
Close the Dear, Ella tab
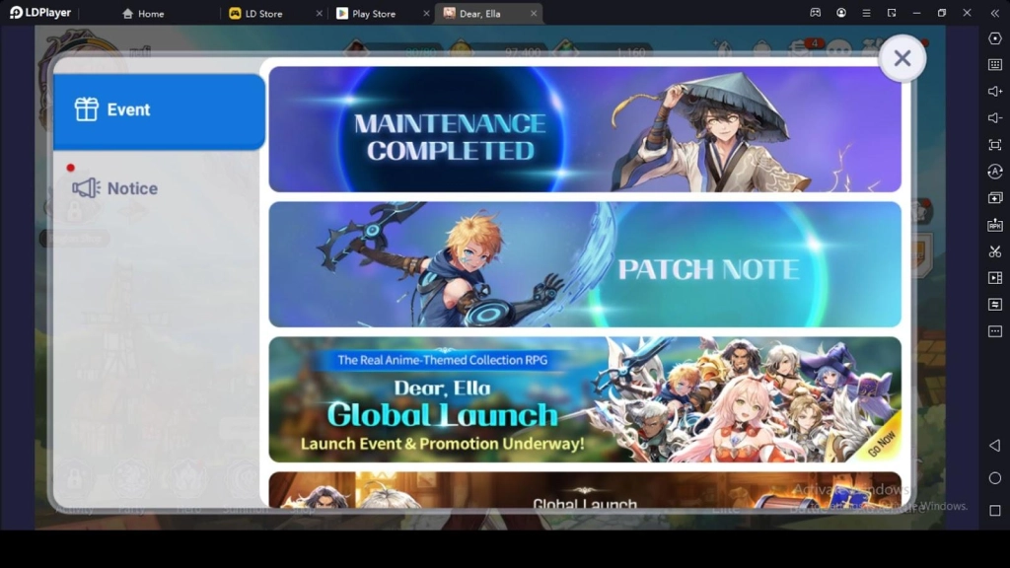click(534, 14)
